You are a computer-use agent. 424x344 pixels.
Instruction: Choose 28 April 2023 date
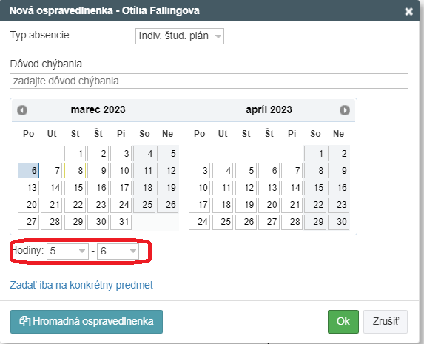click(x=292, y=222)
